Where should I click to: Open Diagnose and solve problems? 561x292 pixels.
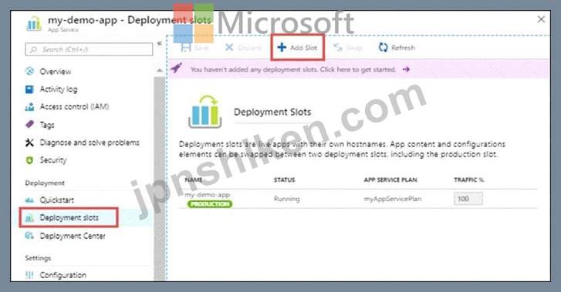(90, 143)
